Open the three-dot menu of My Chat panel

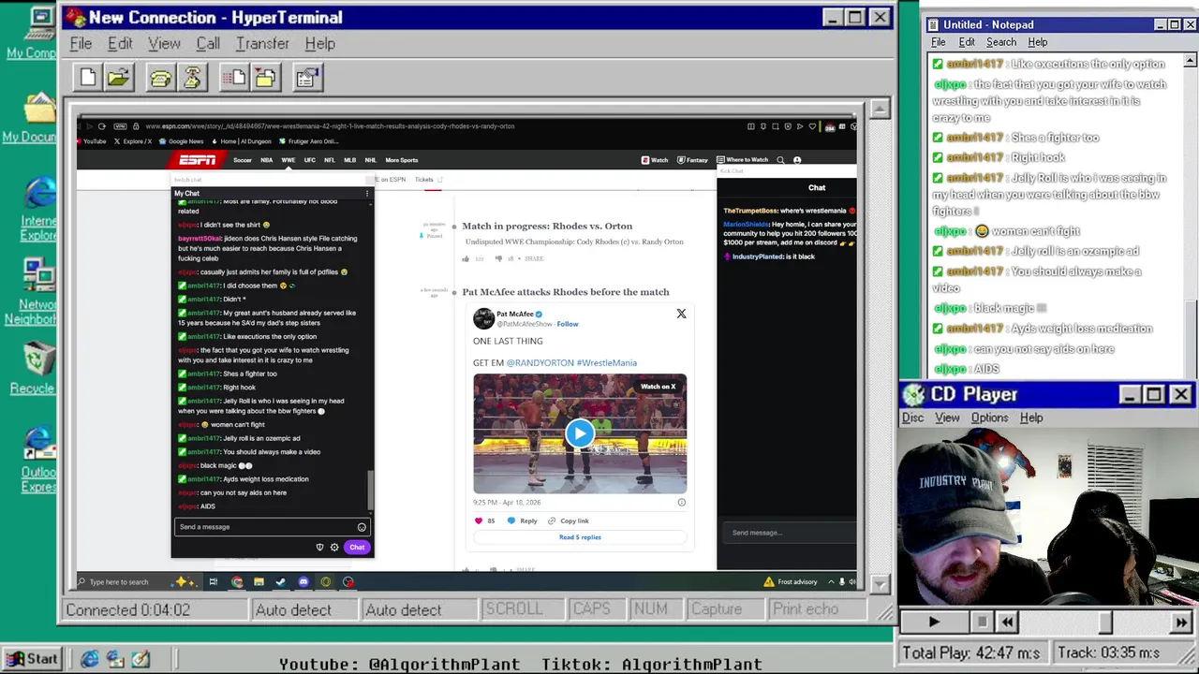pyautogui.click(x=366, y=194)
